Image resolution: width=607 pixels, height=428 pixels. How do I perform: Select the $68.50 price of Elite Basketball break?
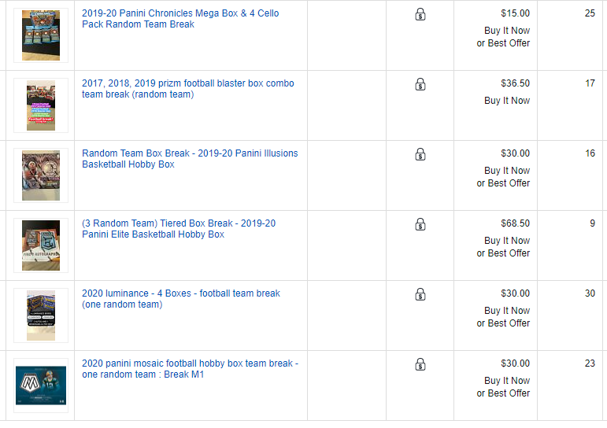click(515, 223)
